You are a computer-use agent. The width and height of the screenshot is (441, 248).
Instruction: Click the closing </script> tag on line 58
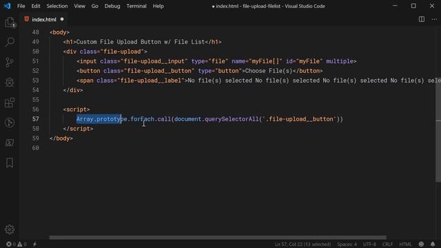click(x=78, y=129)
